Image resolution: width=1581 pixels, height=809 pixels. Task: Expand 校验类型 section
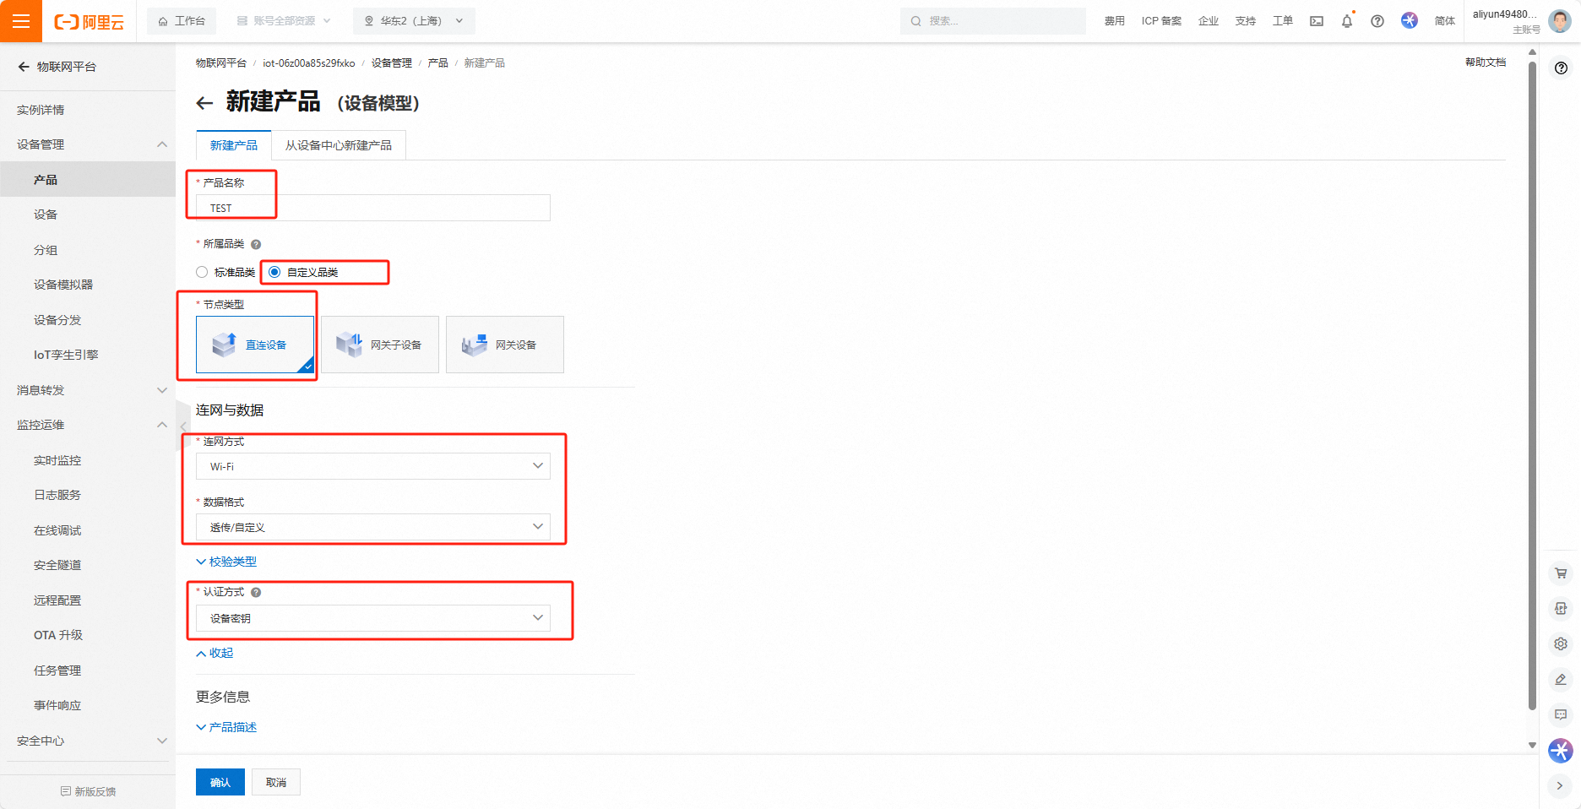(x=226, y=562)
